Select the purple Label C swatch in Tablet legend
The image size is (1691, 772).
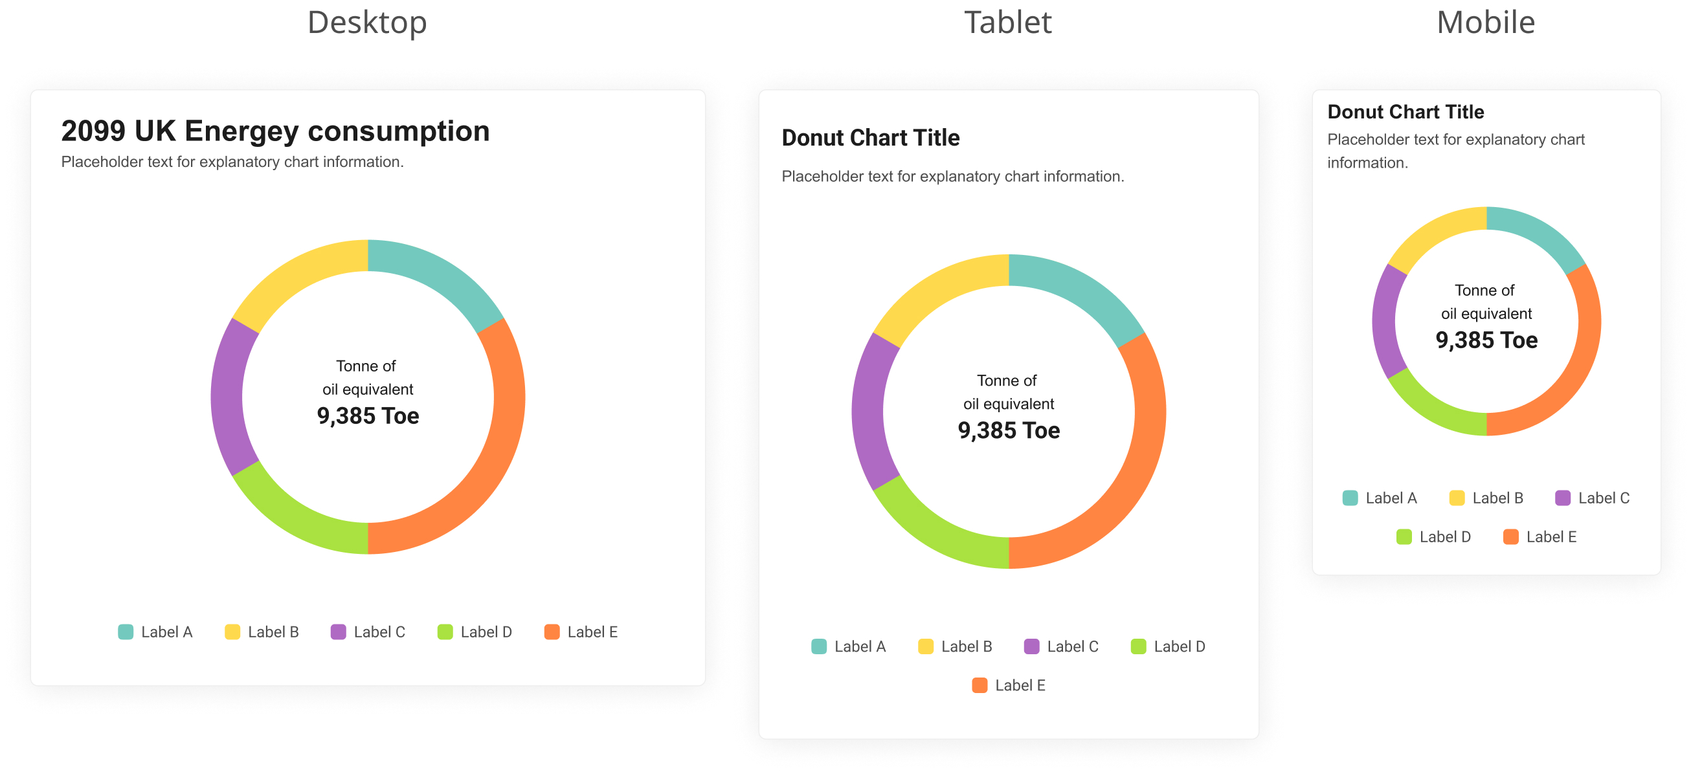click(x=1031, y=646)
